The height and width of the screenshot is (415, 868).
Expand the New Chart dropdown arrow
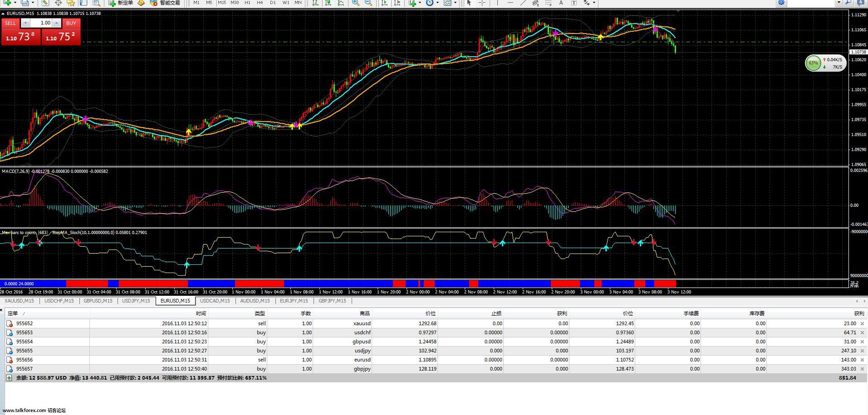15,2
